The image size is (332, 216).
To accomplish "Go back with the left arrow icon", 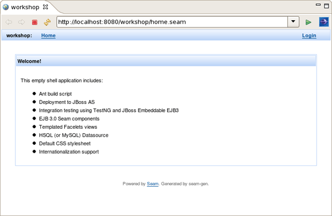I will (9, 22).
